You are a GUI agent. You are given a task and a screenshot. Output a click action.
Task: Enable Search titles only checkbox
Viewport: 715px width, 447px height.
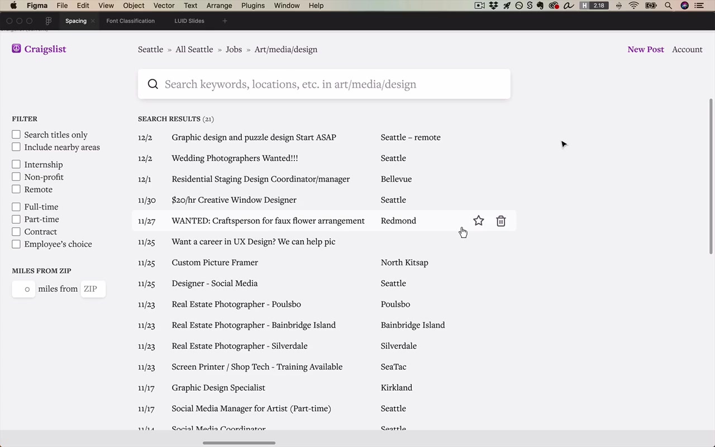tap(16, 135)
